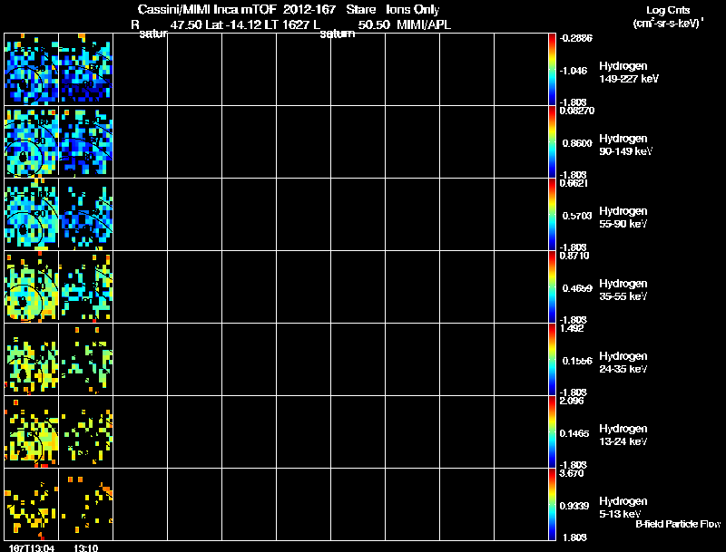This screenshot has width=726, height=552.
Task: Pick the 13:04 panel for Hydrogen 35-55 keV
Action: click(32, 287)
